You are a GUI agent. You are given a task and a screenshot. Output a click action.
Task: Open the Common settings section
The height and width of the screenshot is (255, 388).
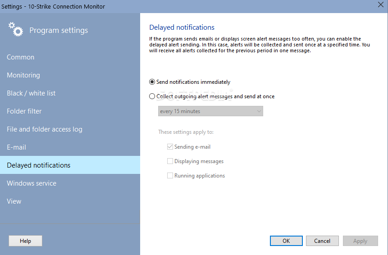point(70,57)
